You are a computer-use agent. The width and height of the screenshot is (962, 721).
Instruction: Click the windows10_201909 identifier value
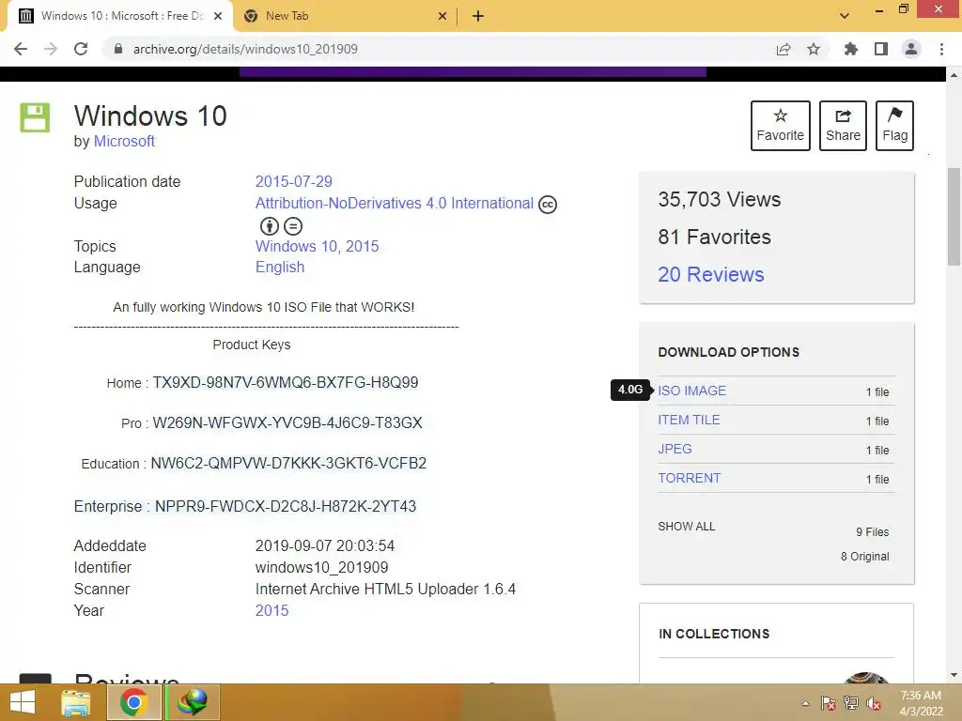pyautogui.click(x=321, y=568)
